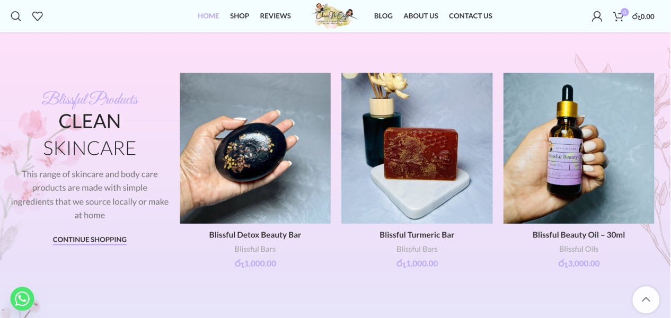Open the search magnifier icon
The image size is (671, 318).
pyautogui.click(x=16, y=16)
